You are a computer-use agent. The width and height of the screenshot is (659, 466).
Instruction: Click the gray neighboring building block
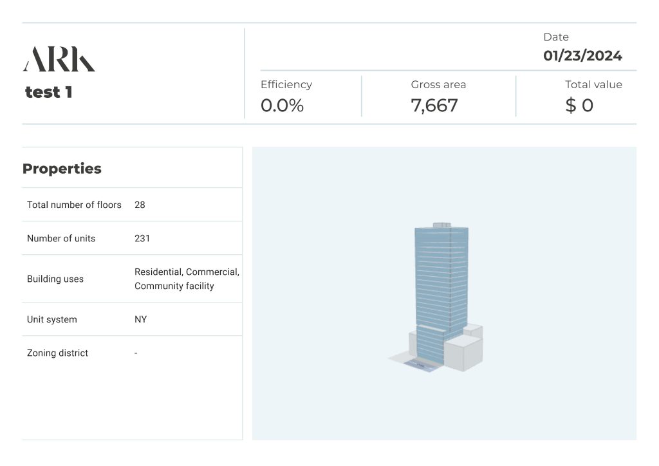click(462, 354)
